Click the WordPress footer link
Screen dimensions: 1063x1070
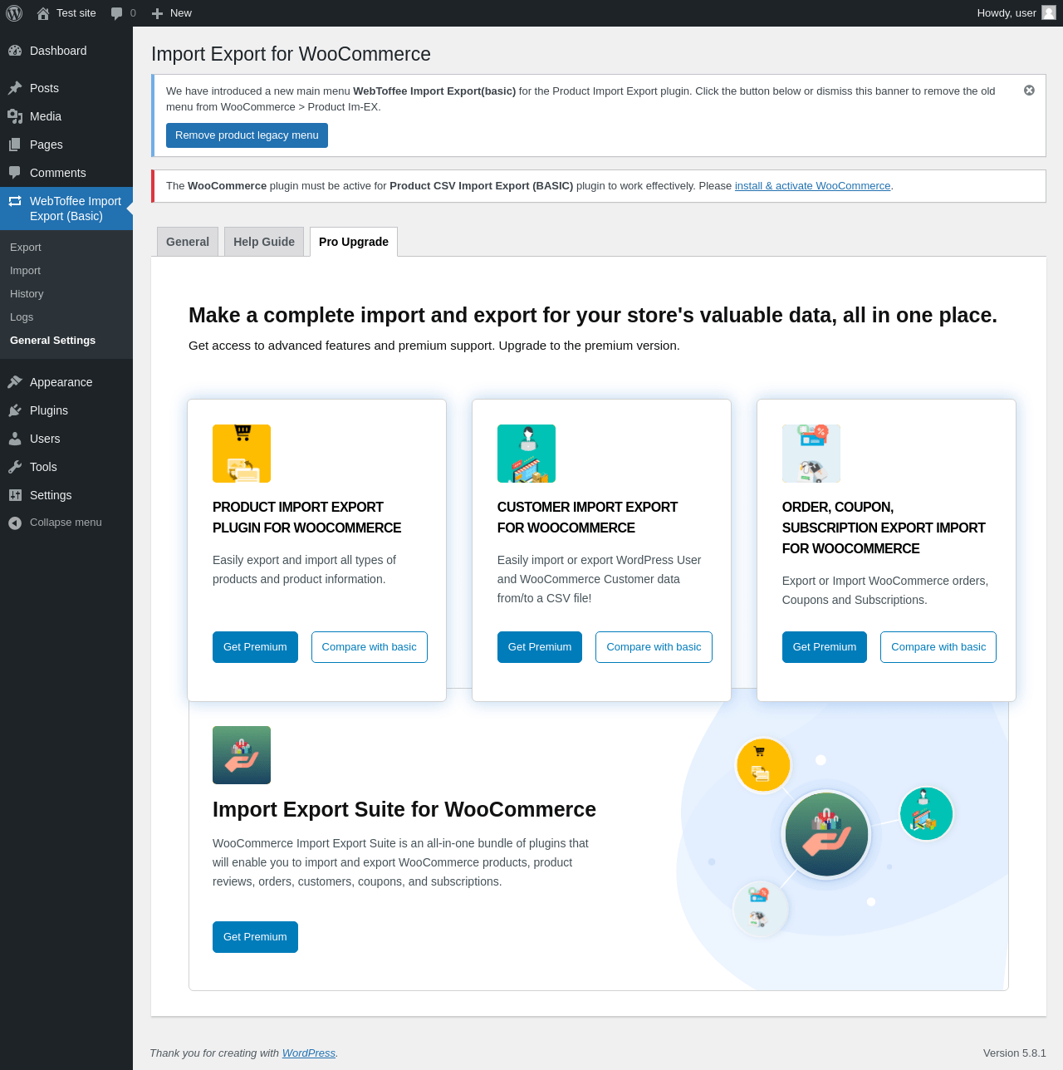click(309, 1053)
